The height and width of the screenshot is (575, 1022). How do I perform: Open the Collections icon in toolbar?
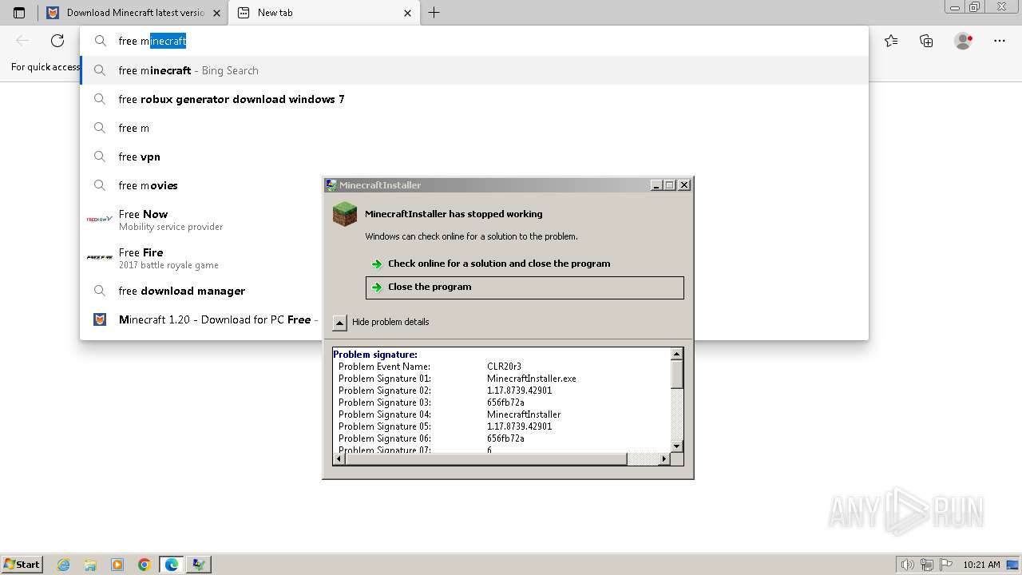coord(926,41)
